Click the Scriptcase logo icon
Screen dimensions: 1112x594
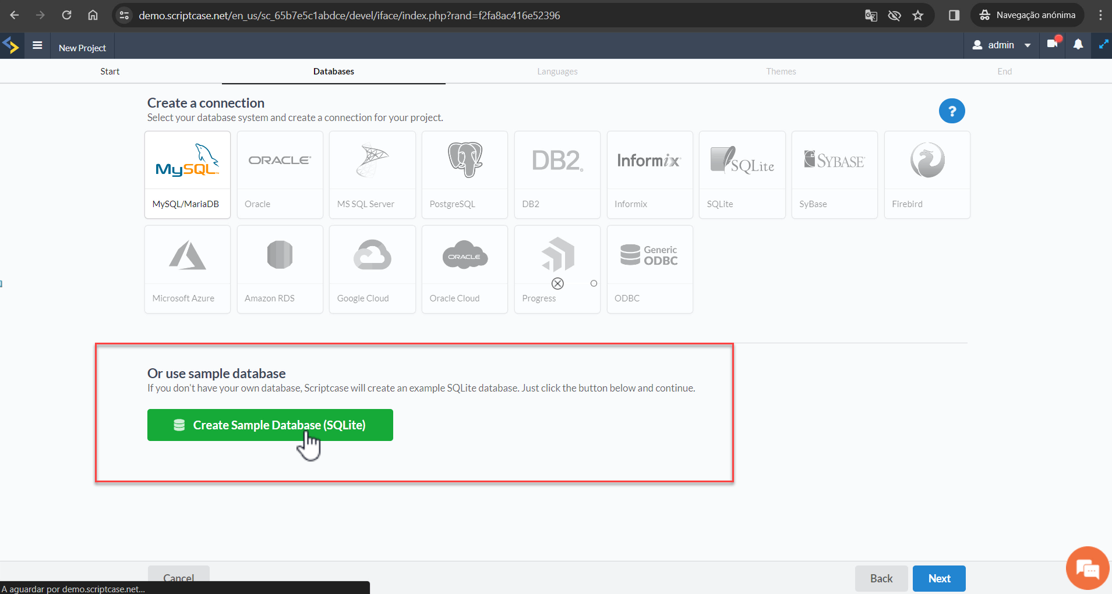(11, 45)
